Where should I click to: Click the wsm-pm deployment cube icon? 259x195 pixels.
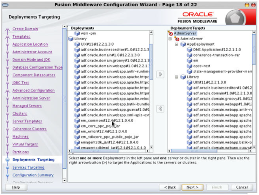[x=77, y=33]
